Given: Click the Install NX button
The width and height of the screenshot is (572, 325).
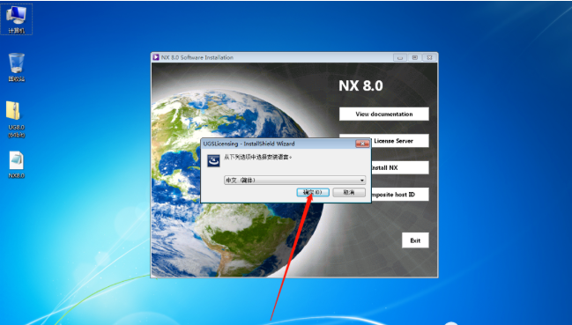Looking at the screenshot, I should point(400,167).
